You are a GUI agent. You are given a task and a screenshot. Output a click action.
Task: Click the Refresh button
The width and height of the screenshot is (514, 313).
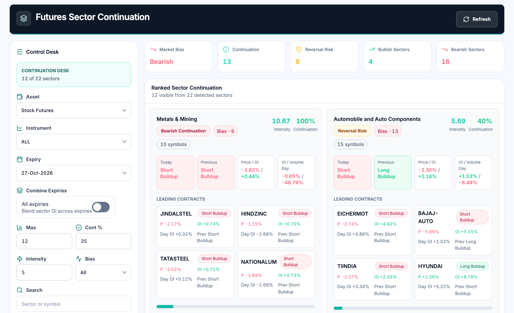click(x=477, y=19)
